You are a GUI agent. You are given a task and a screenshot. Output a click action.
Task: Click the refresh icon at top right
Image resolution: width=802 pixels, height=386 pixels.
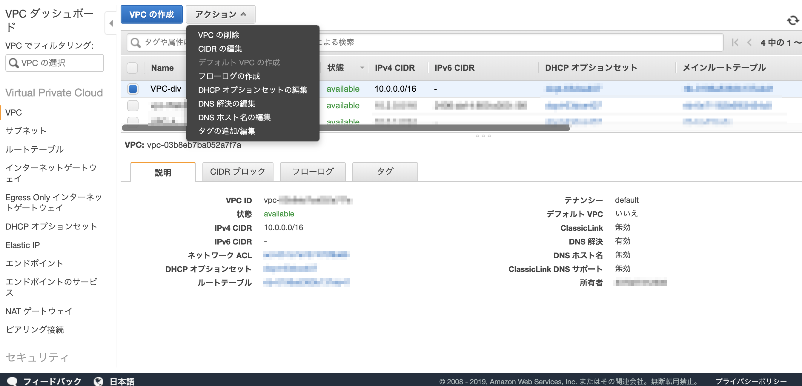792,21
